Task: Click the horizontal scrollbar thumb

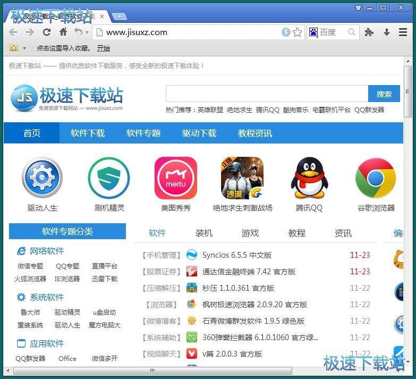Action: point(152,370)
